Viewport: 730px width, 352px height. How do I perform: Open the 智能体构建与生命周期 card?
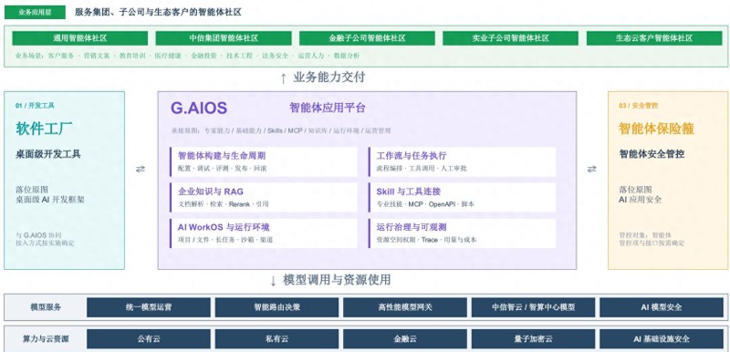(x=264, y=161)
